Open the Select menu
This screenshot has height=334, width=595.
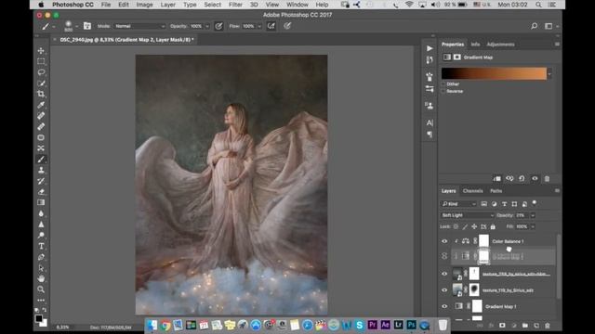213,5
